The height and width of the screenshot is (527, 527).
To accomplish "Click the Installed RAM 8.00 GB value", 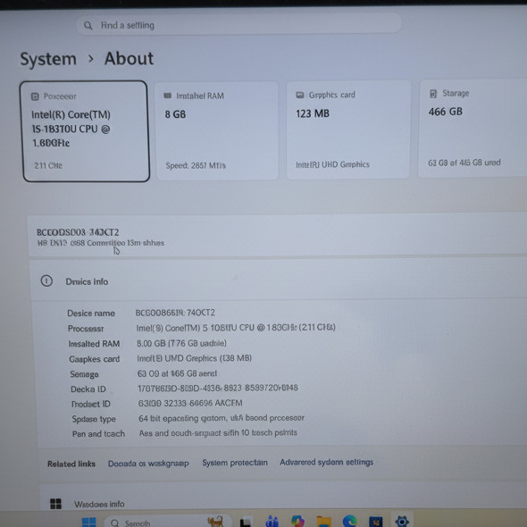I will pos(182,343).
